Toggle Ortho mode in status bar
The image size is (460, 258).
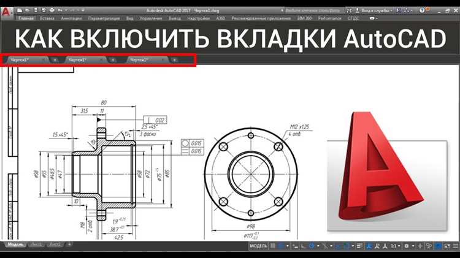302,246
